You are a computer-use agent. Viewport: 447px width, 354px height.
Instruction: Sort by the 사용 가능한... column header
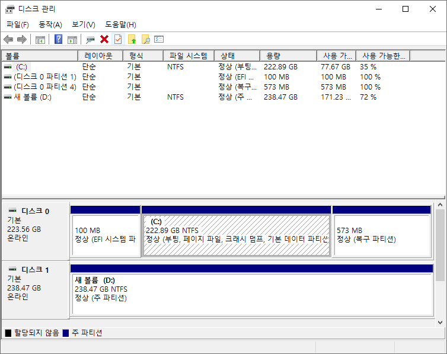pos(383,56)
